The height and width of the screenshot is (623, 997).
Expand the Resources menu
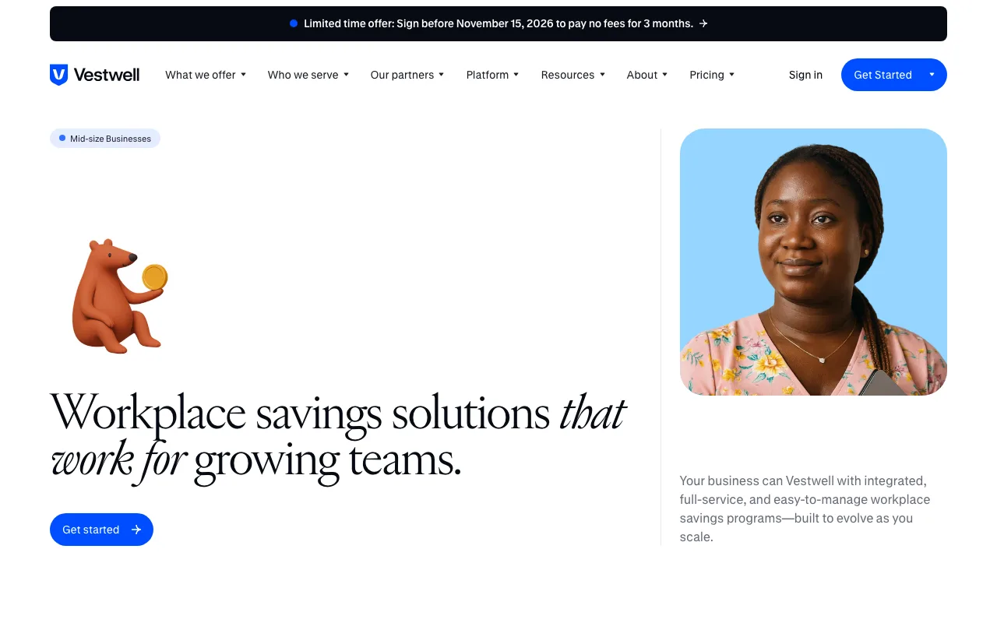tap(573, 75)
